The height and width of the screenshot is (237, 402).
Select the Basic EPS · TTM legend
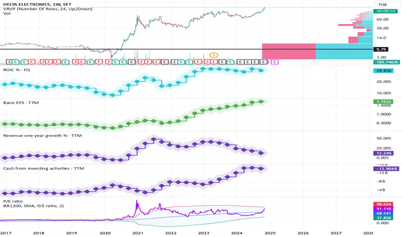(21, 103)
